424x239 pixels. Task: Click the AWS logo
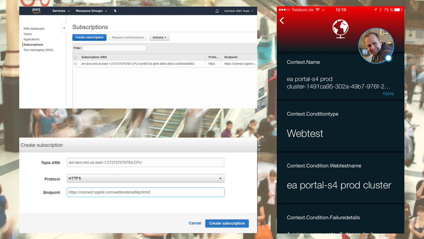click(x=36, y=11)
